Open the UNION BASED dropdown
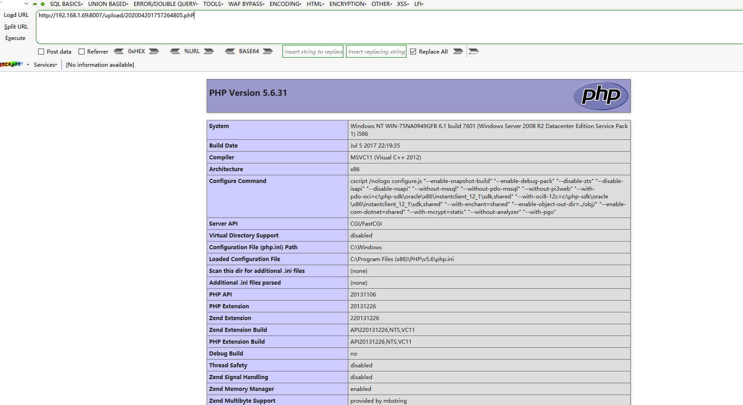 (108, 4)
